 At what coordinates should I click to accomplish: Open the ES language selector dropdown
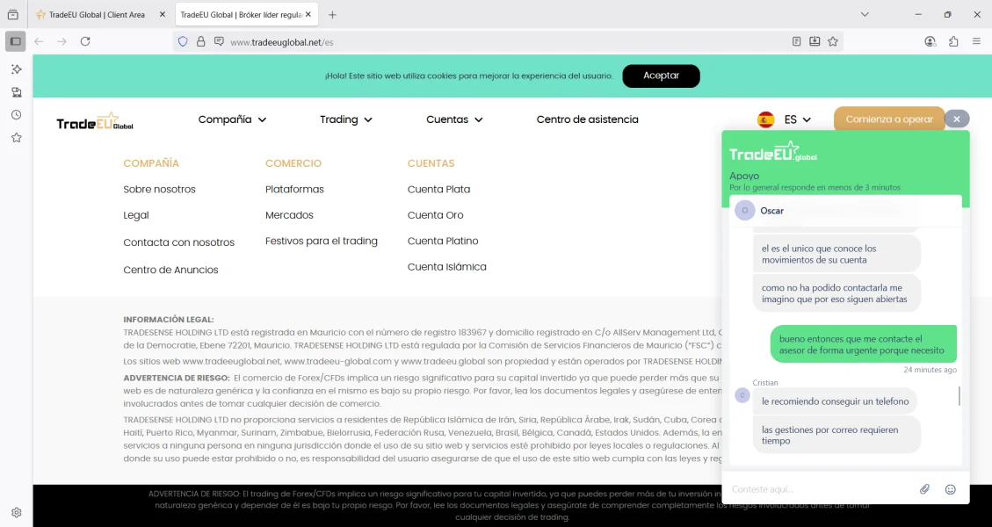click(x=785, y=119)
